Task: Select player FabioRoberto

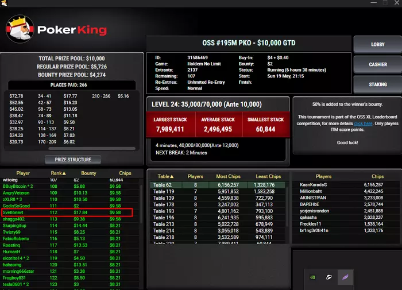Action: tap(69, 239)
